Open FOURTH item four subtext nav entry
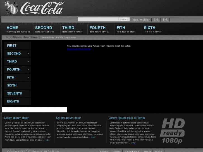 [99, 29]
